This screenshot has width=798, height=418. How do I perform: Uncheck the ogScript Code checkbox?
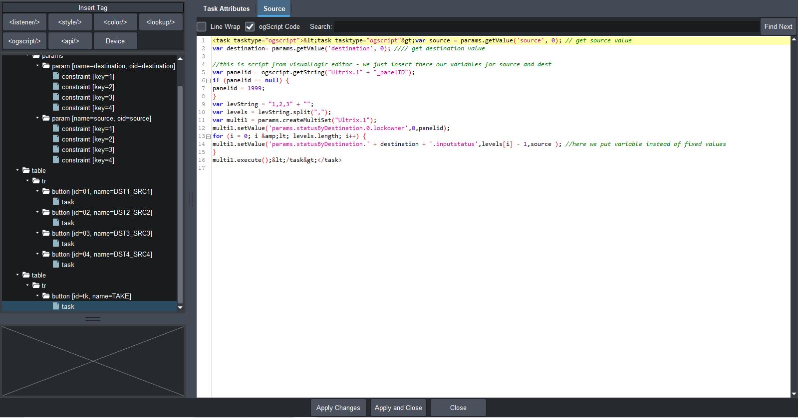coord(250,27)
